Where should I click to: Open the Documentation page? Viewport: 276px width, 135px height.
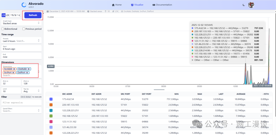point(162,5)
